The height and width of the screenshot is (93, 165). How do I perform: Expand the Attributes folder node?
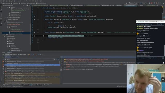click(x=8, y=45)
